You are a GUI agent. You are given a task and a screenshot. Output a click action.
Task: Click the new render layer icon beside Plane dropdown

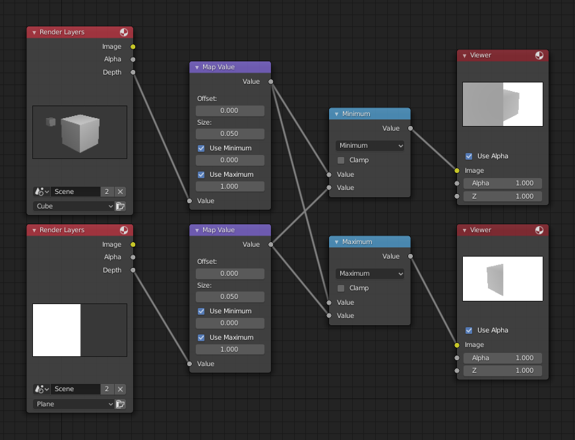pyautogui.click(x=121, y=404)
